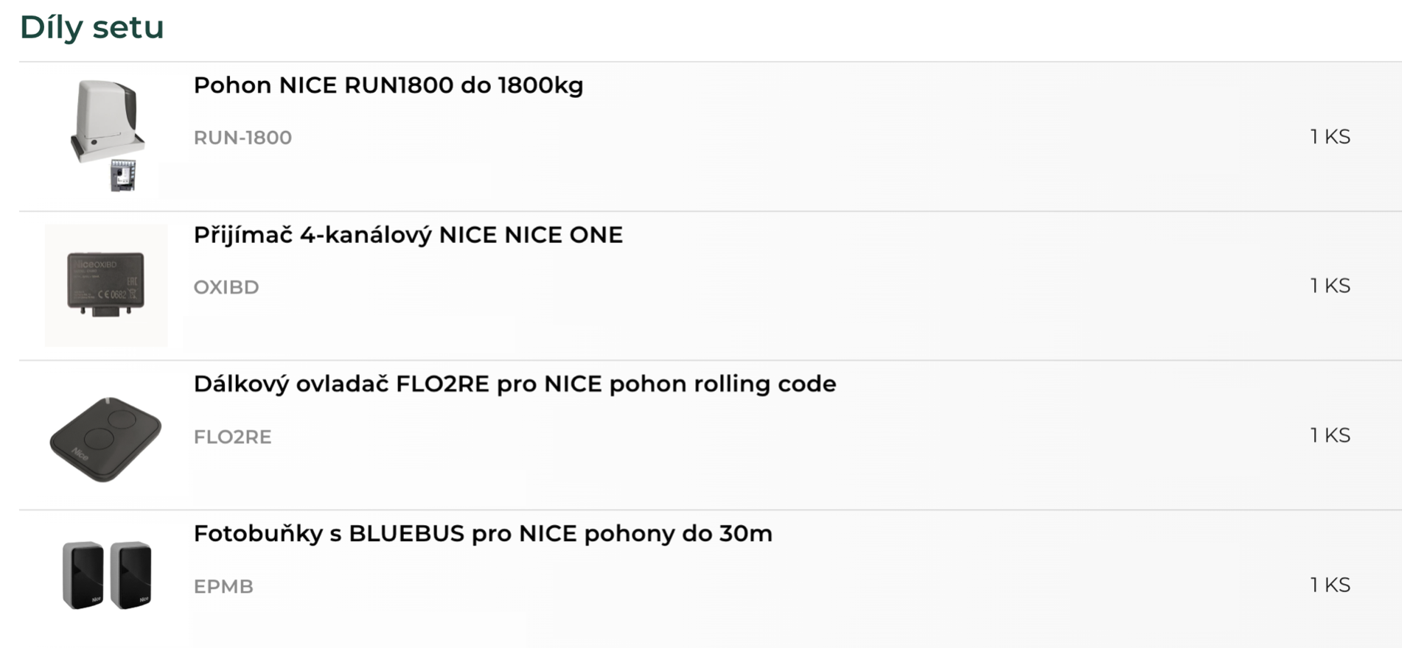Open the OXIBD receiver product image
1402x648 pixels.
point(106,286)
